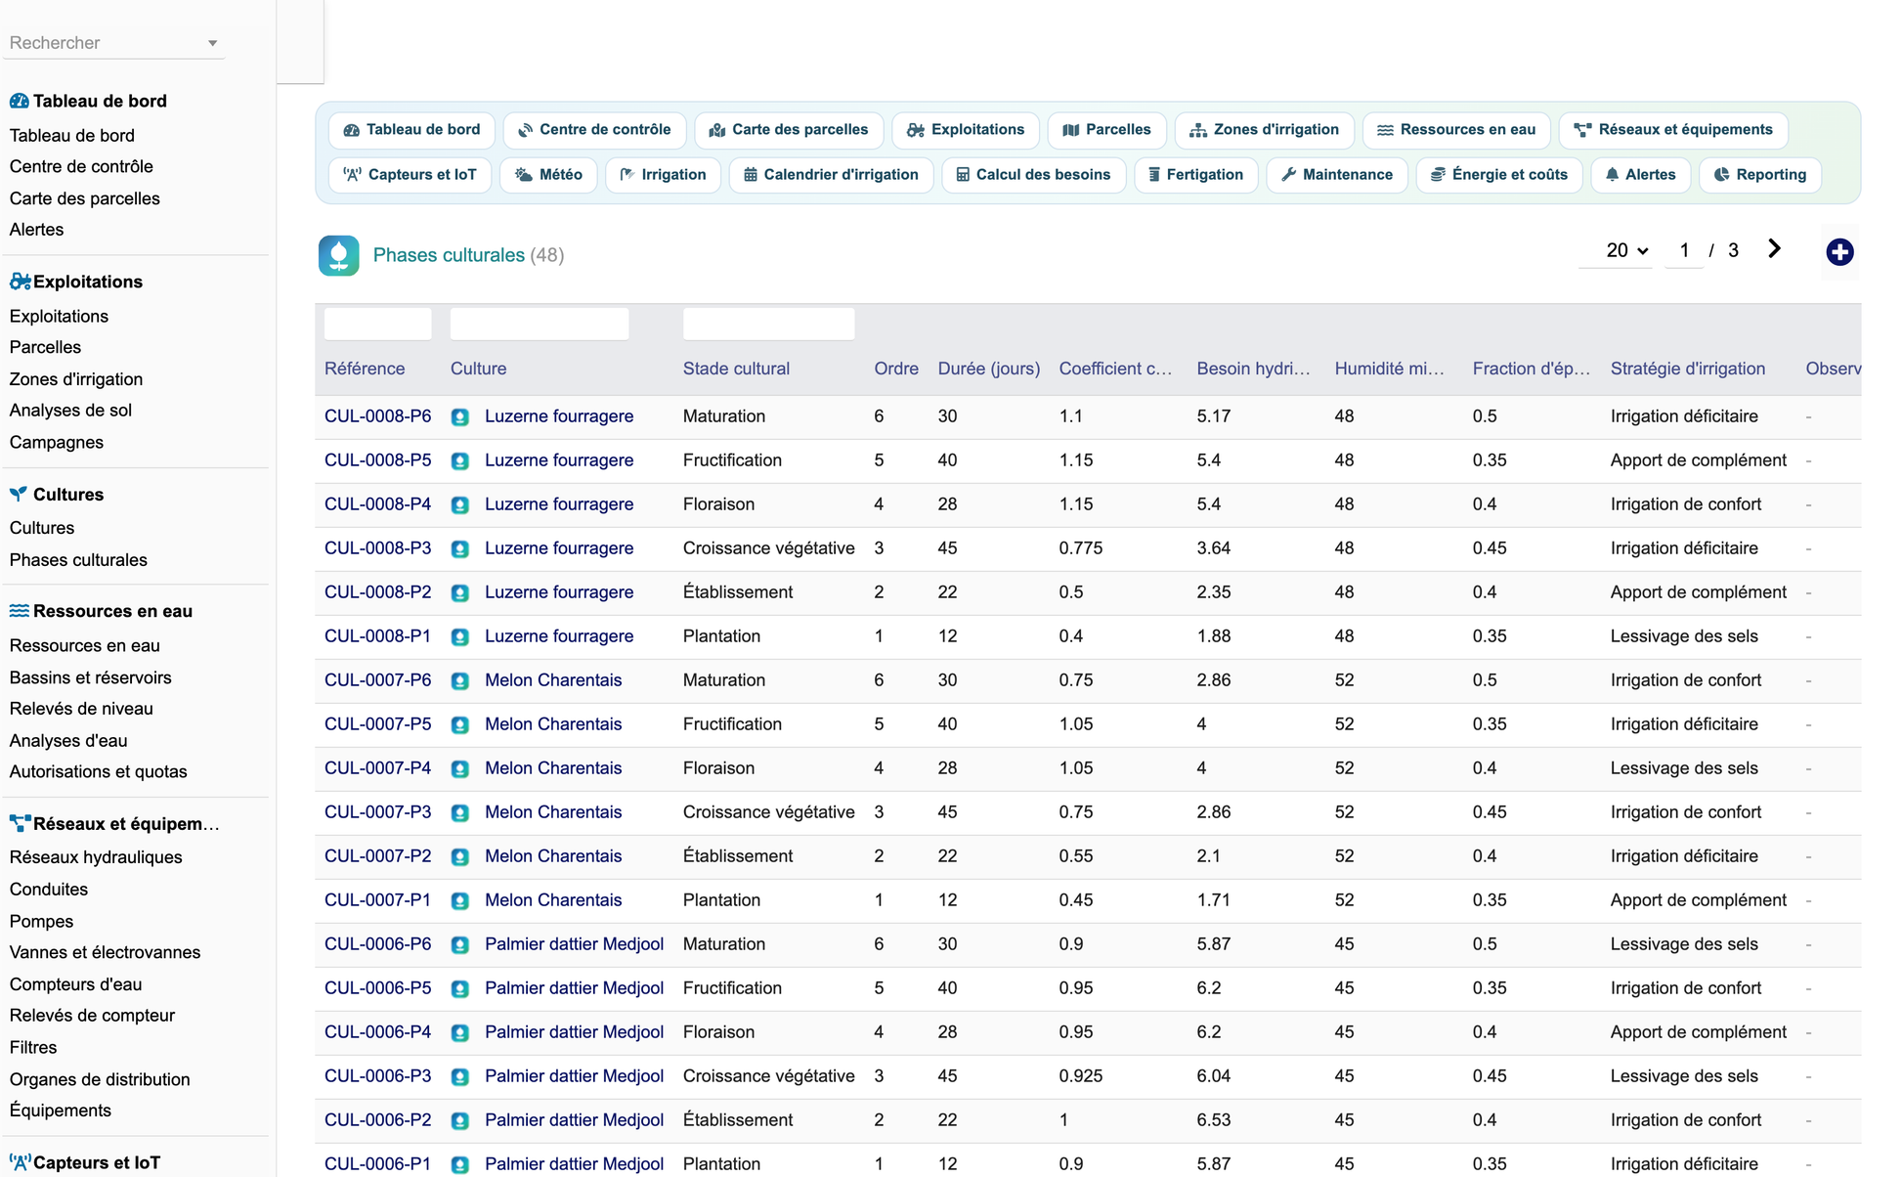Open Parcelles top tab
The height and width of the screenshot is (1177, 1902).
pos(1107,130)
